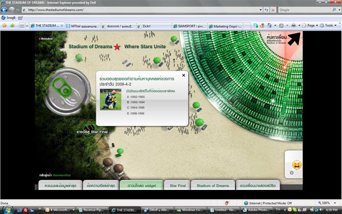
Task: Open the search provider dropdown arrow
Action: [339, 10]
